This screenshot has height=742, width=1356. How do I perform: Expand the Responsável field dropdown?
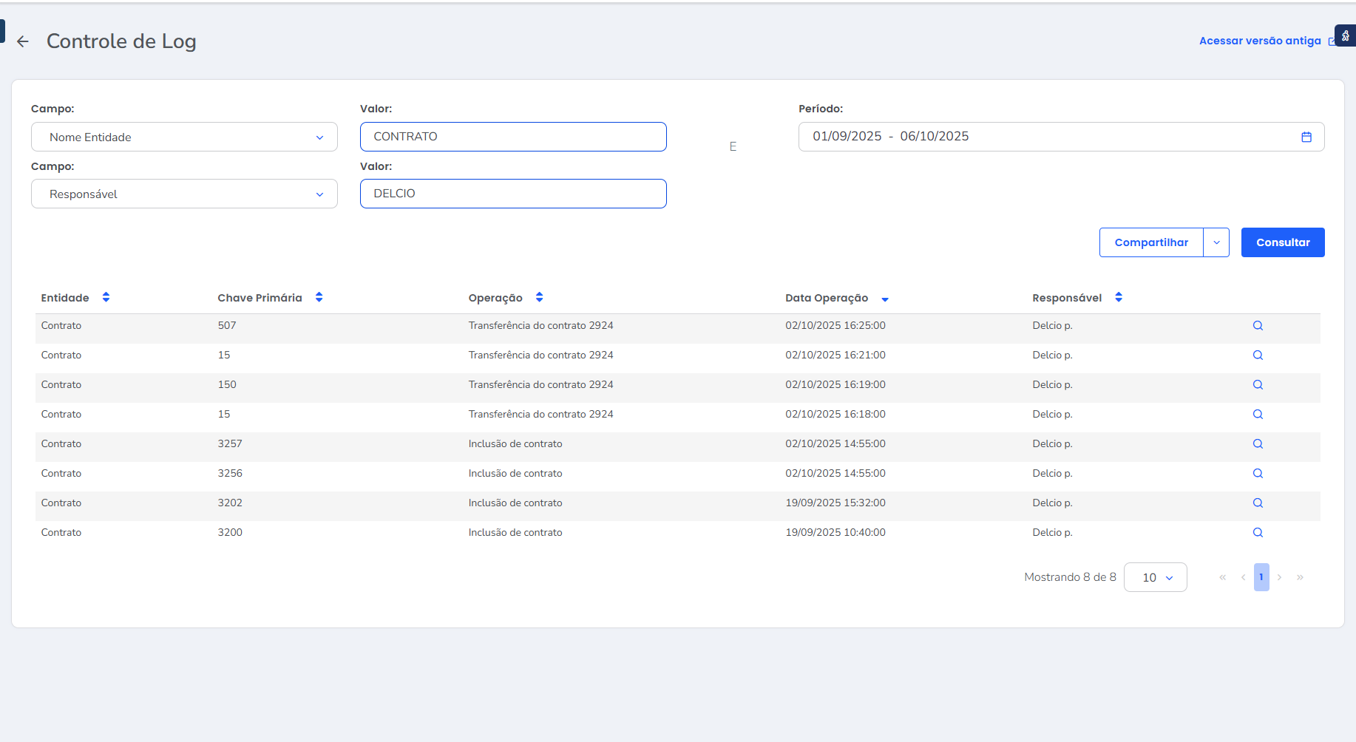coord(184,194)
